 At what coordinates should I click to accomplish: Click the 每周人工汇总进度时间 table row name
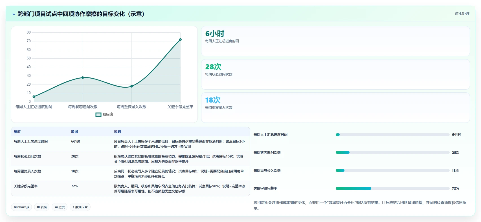(x=31, y=141)
